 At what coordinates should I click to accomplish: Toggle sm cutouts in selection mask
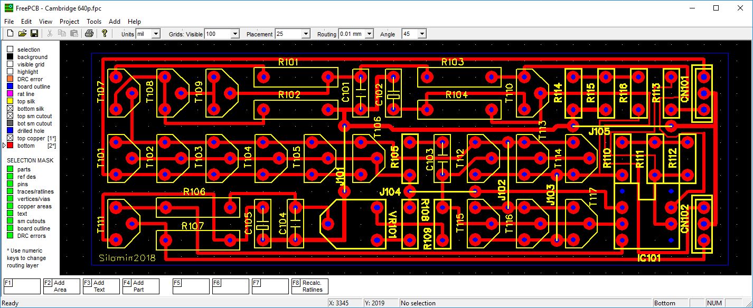coord(10,221)
